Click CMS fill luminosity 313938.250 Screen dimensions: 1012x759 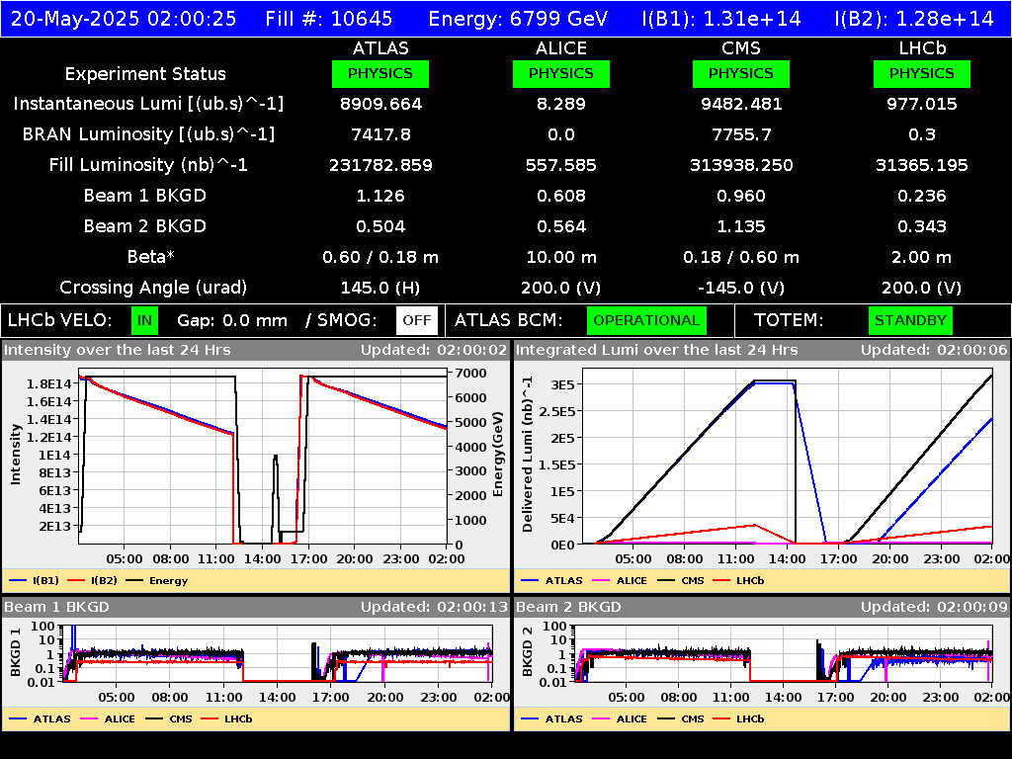click(x=741, y=165)
